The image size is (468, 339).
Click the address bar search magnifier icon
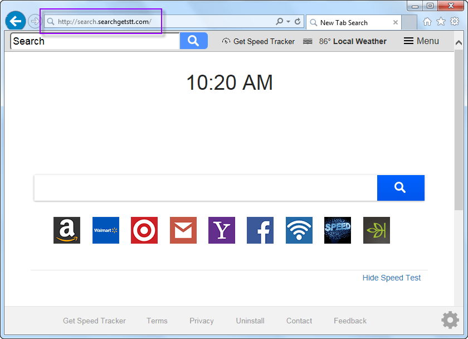click(279, 22)
